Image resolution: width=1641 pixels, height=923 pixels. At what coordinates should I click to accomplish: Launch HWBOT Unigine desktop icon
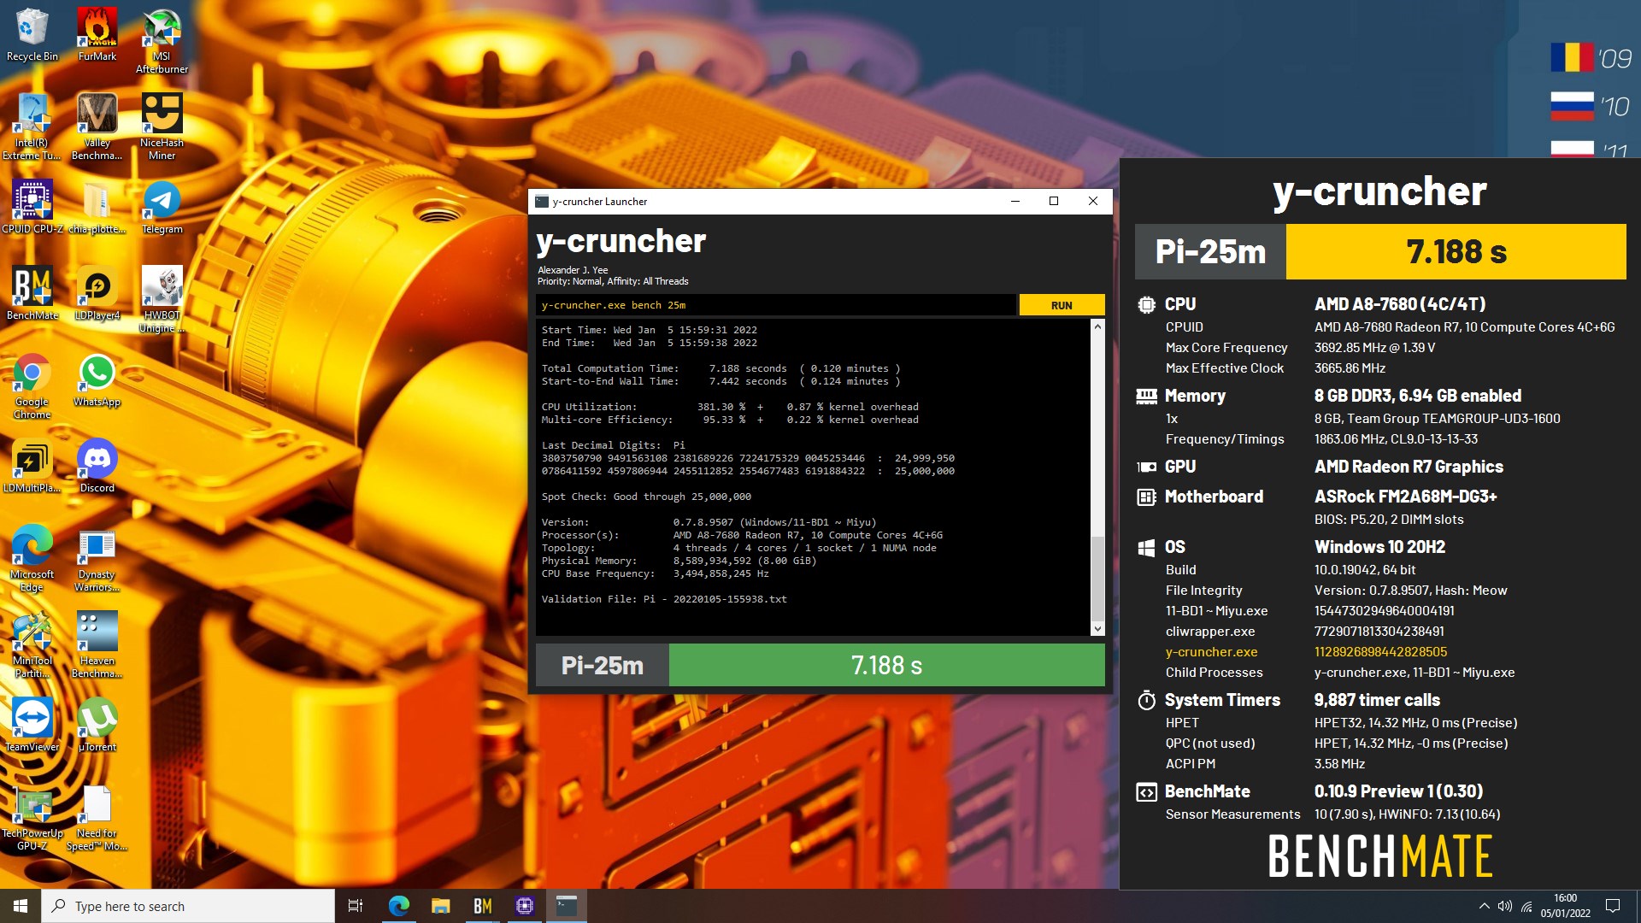162,299
